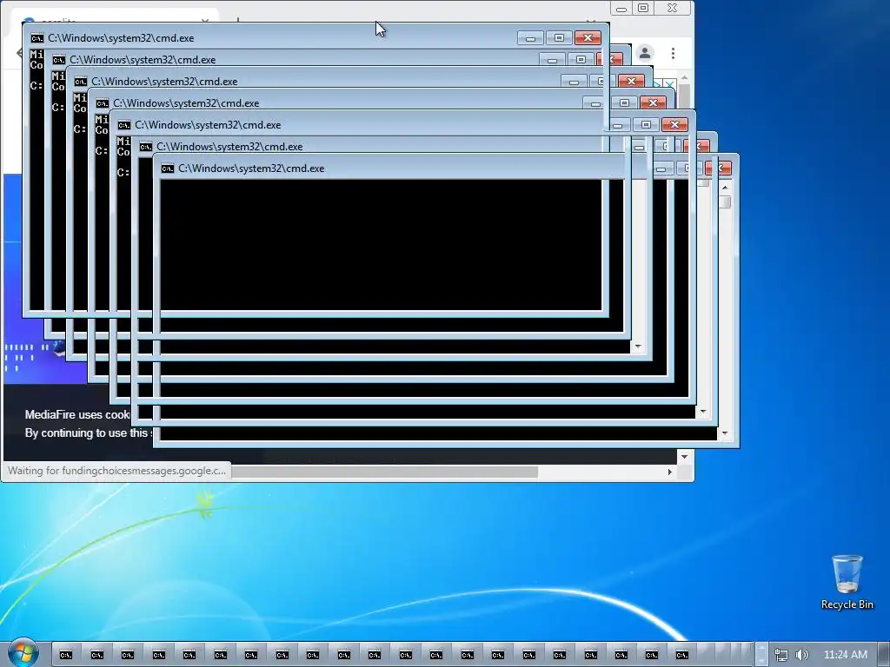This screenshot has width=890, height=667.
Task: Minimize the third cmd window from top
Action: coord(574,82)
